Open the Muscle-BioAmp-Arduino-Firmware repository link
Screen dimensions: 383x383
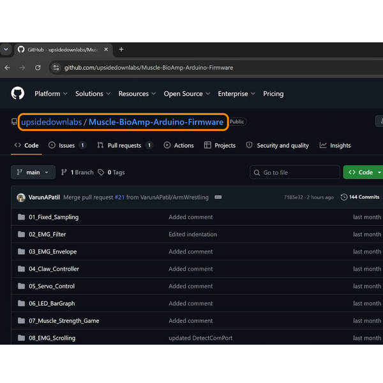click(x=156, y=122)
